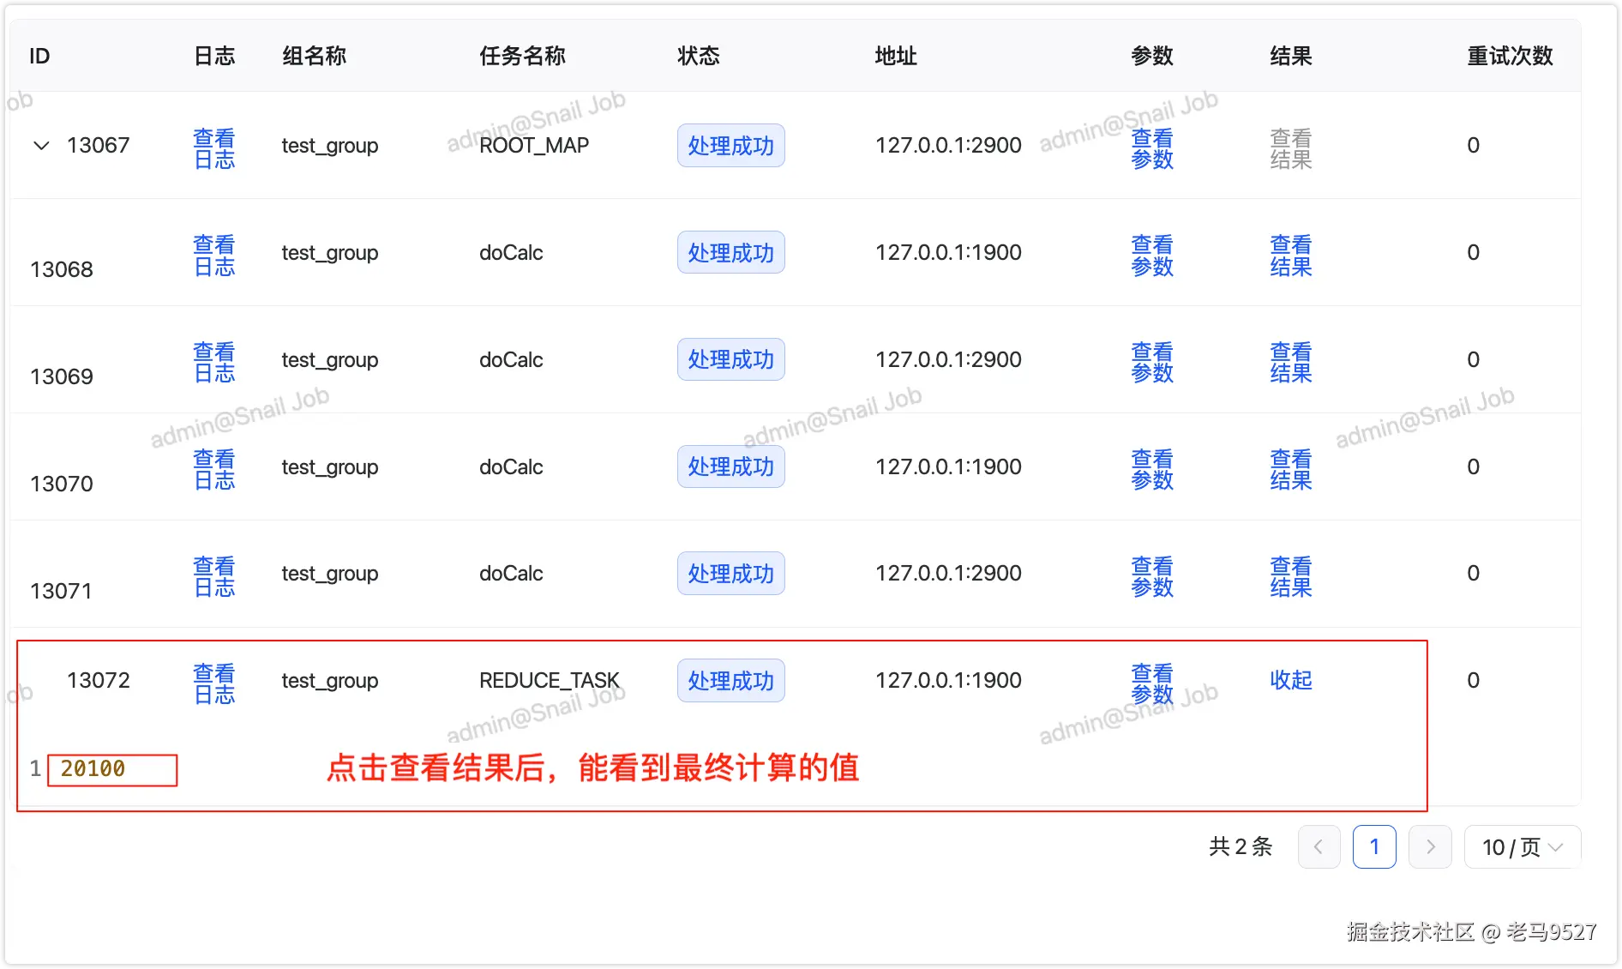Click ID cell 13071
Screen dimensions: 1622x969
click(x=61, y=591)
